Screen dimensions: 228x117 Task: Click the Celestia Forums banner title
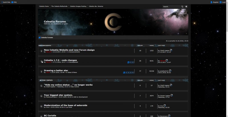[x=55, y=22]
